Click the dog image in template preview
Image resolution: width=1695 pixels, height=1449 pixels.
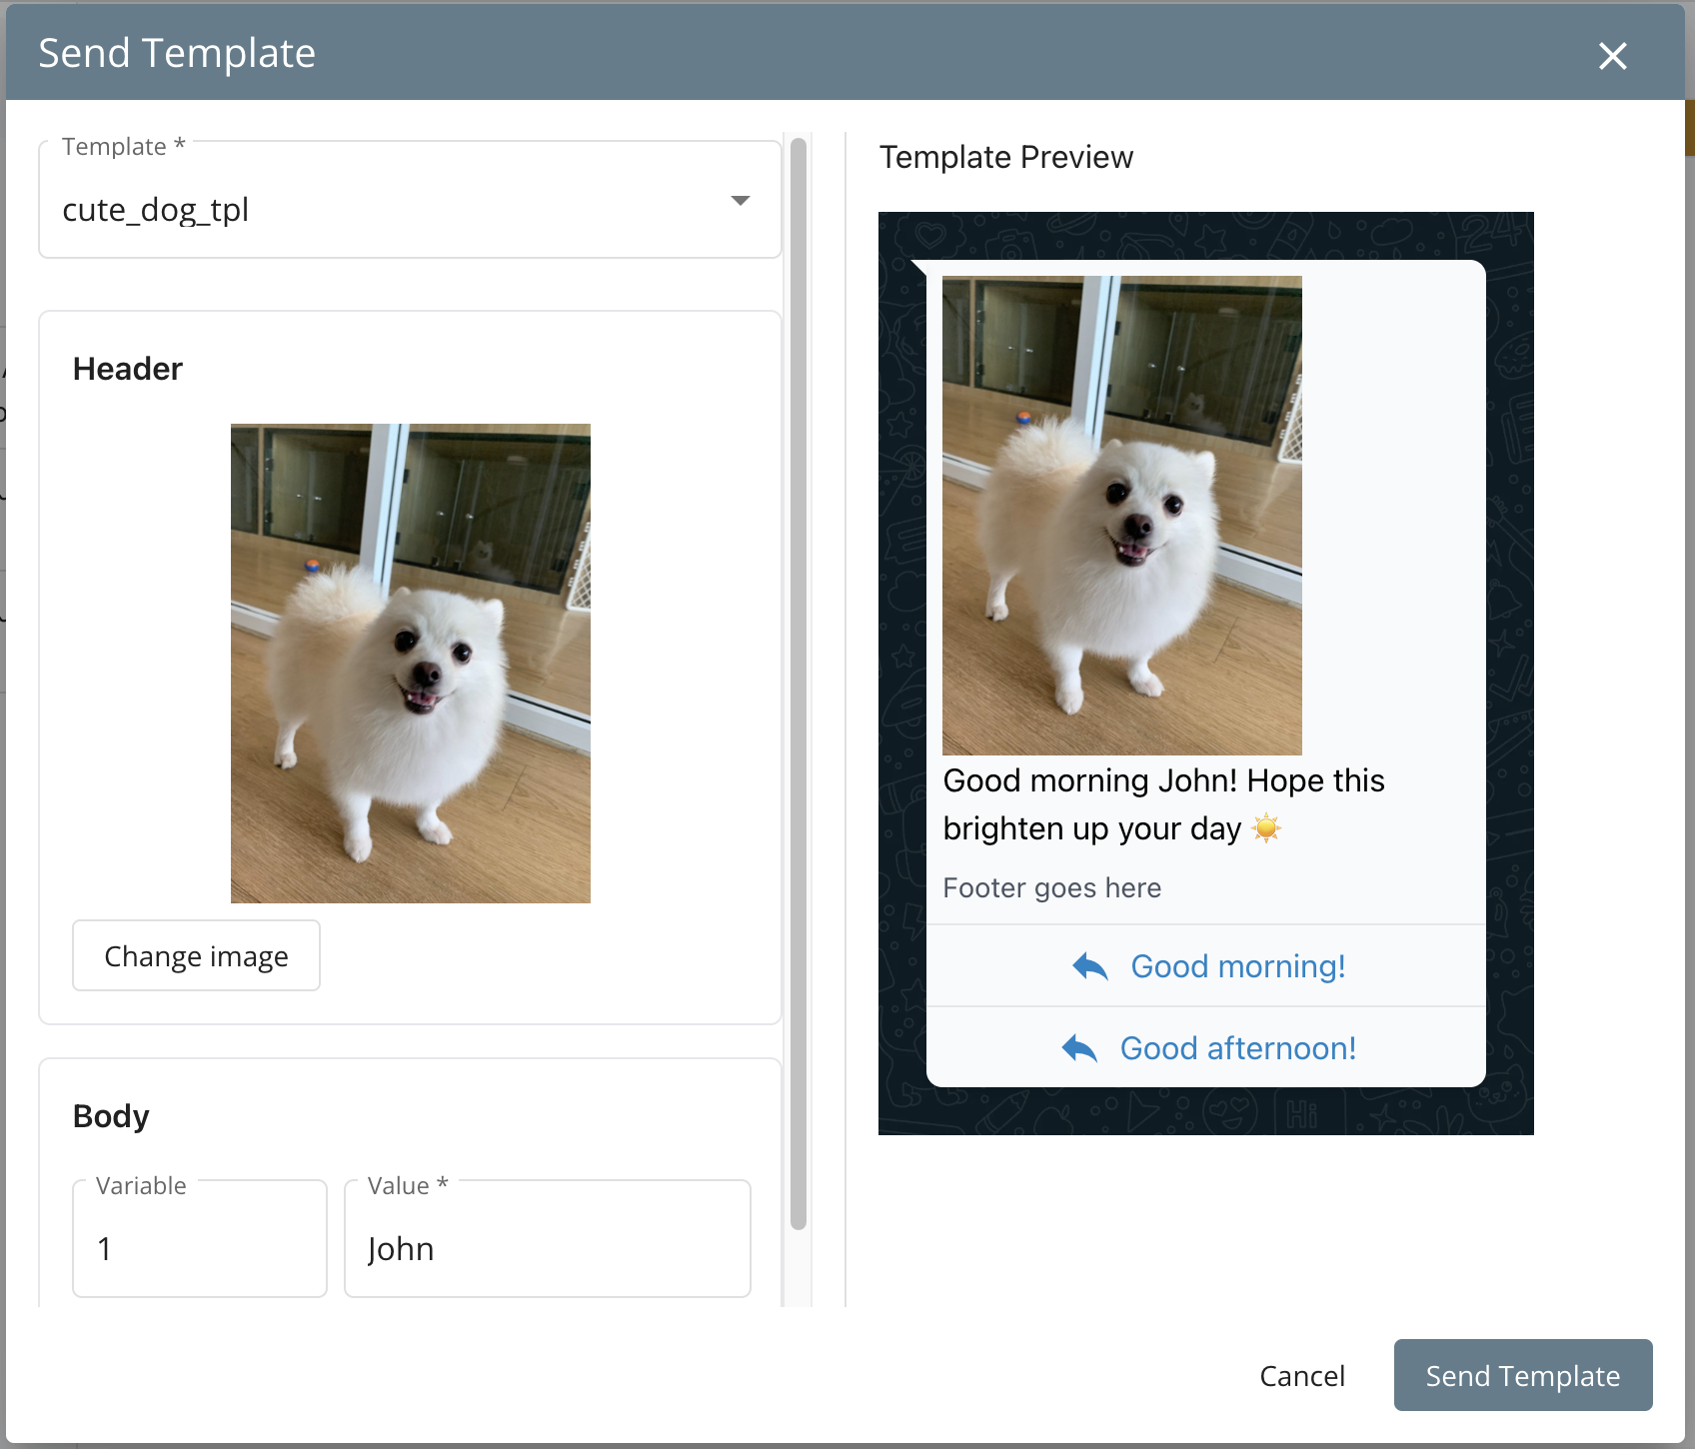pos(1121,516)
